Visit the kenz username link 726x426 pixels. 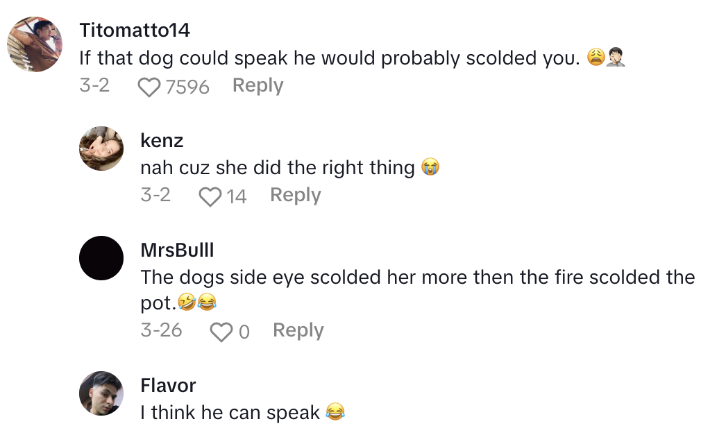(x=162, y=141)
